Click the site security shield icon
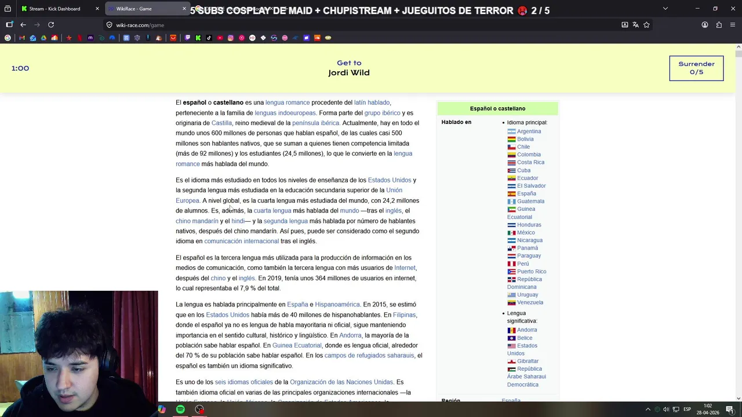This screenshot has width=742, height=417. pos(109,25)
